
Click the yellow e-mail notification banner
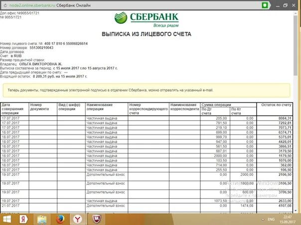pos(147,90)
